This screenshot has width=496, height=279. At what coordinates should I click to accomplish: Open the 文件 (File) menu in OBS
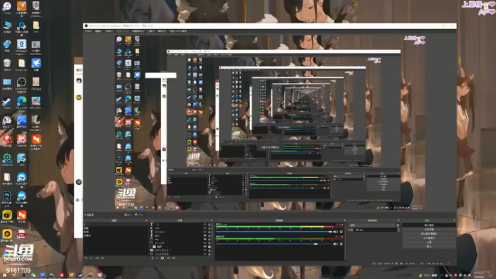[x=89, y=32]
